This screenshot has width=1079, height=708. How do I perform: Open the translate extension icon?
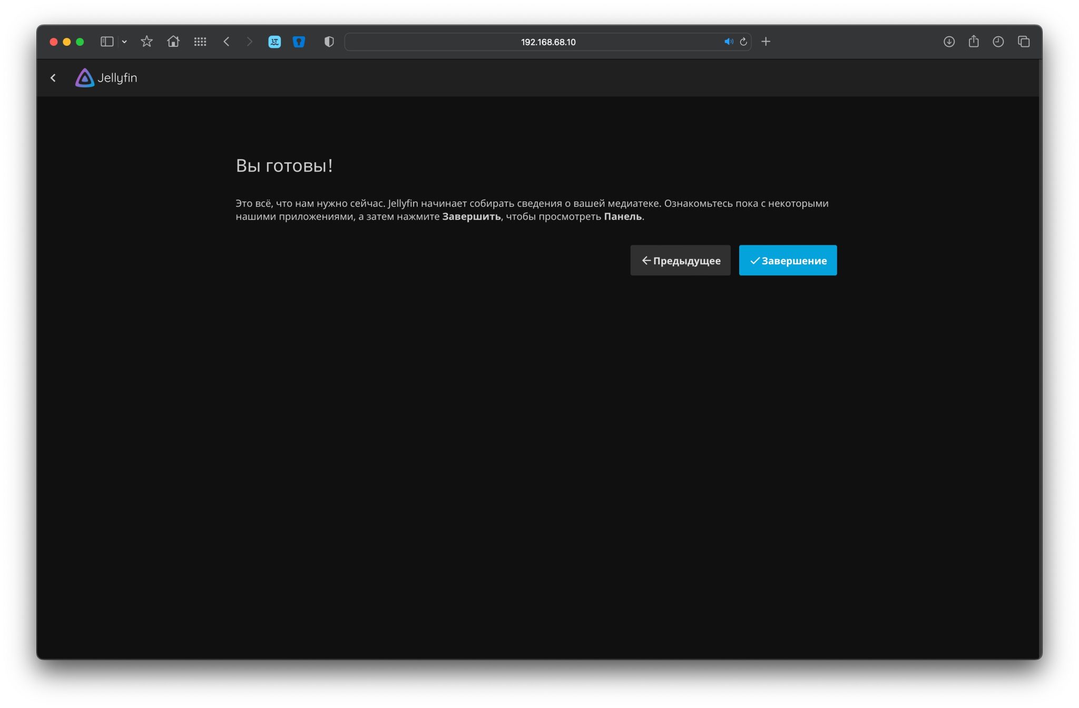tap(274, 42)
